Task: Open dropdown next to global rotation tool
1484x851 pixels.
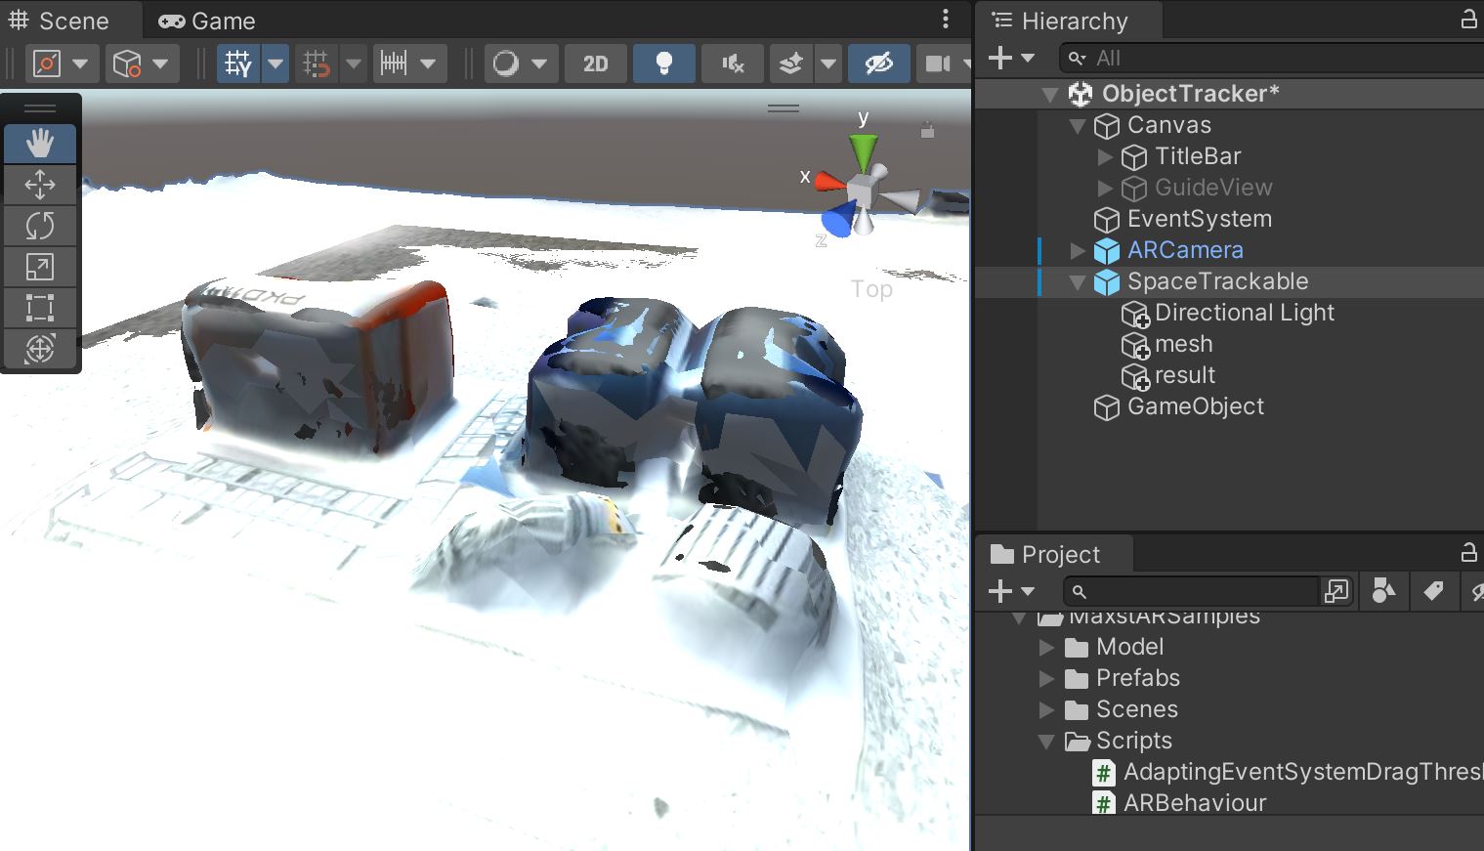Action: [160, 64]
